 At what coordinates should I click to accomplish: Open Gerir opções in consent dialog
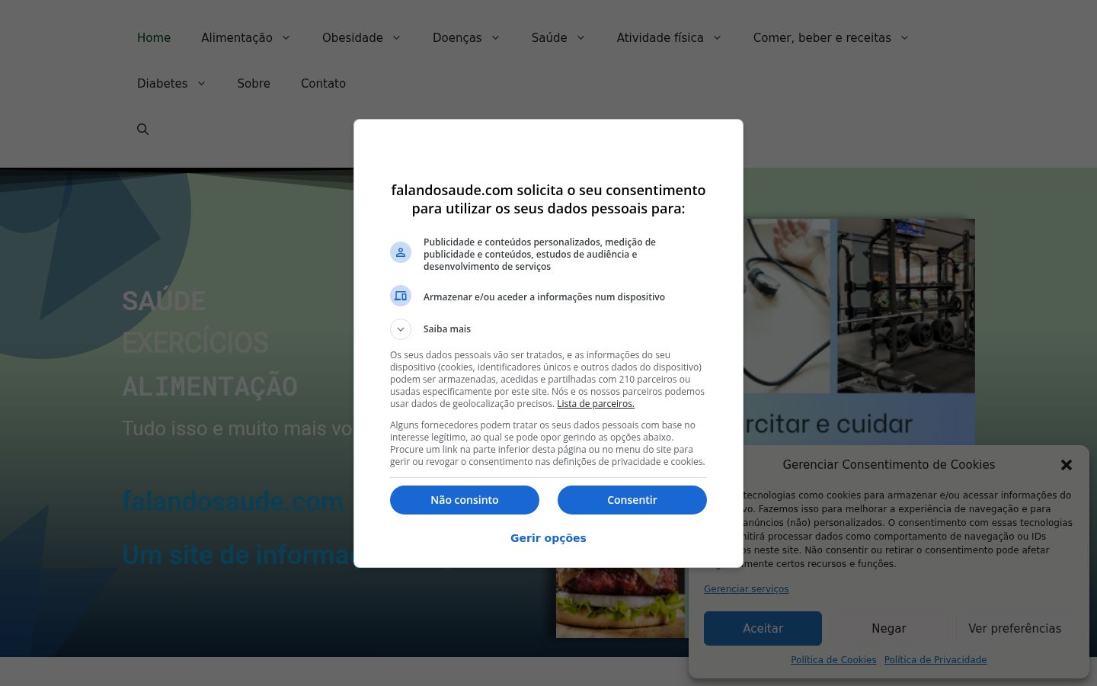[548, 538]
